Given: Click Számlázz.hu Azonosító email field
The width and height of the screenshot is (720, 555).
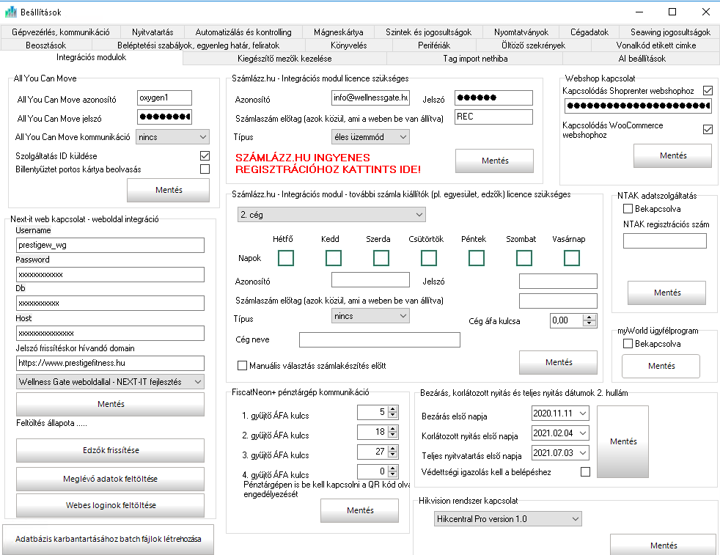Looking at the screenshot, I should pos(370,98).
